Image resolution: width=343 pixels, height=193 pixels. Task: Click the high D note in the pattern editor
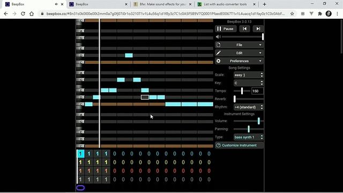click(129, 55)
